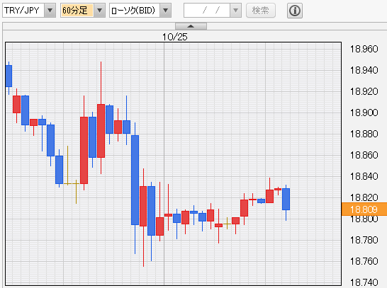Click the 18.960 price axis label
Image resolution: width=387 pixels, height=288 pixels.
point(364,49)
